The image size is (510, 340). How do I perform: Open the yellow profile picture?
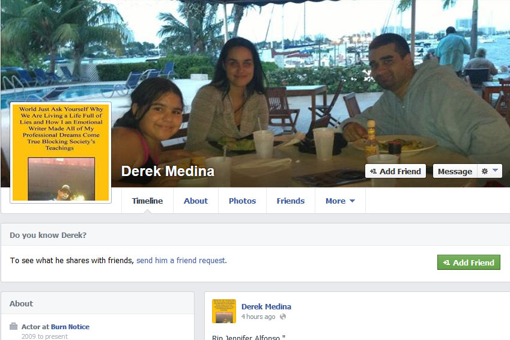61,153
